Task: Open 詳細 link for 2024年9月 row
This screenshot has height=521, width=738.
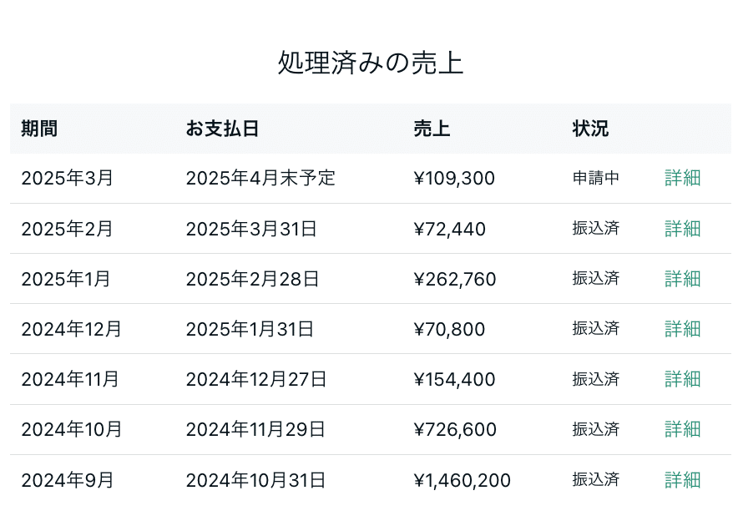Action: click(x=682, y=480)
